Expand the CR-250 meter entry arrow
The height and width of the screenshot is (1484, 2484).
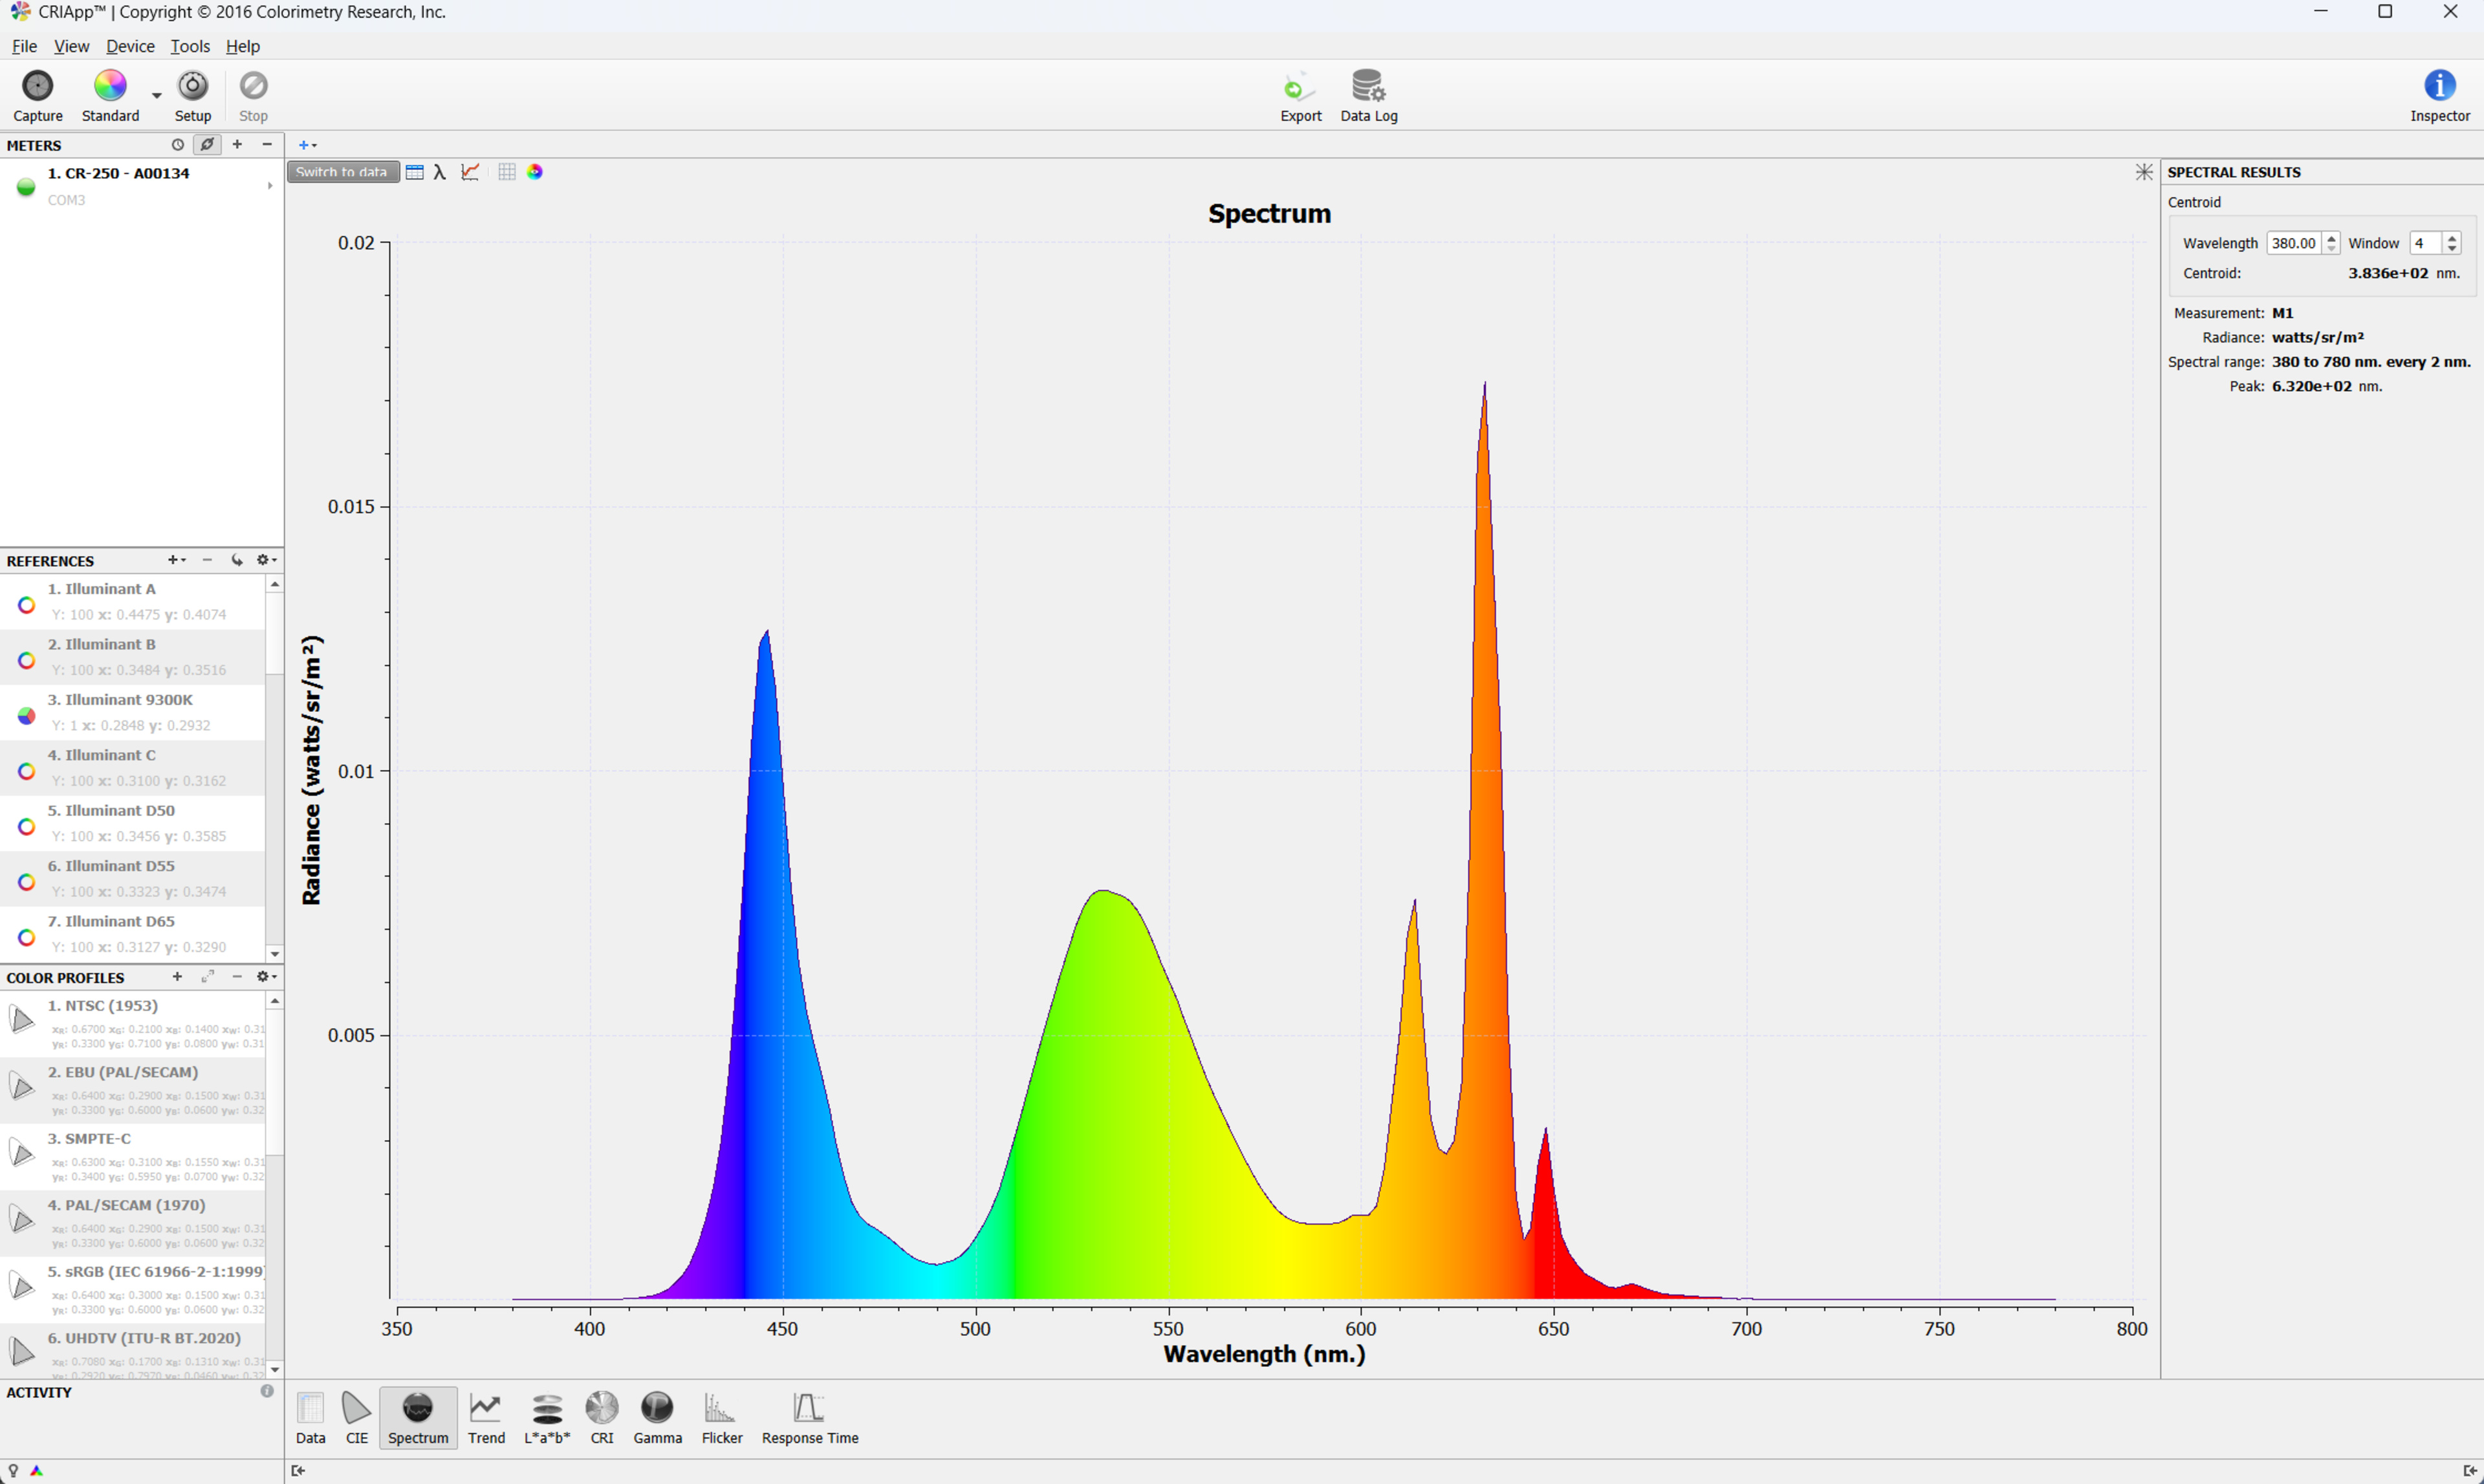pyautogui.click(x=269, y=186)
